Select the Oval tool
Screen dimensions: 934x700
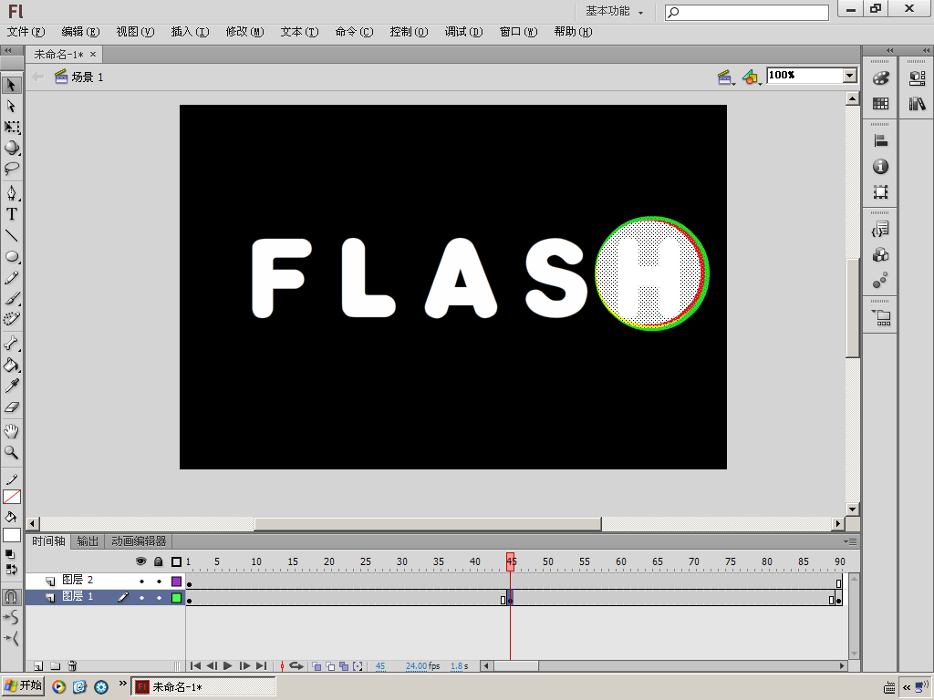[x=11, y=256]
